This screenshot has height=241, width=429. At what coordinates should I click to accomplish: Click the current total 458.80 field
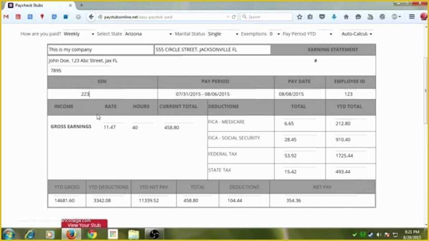click(179, 128)
